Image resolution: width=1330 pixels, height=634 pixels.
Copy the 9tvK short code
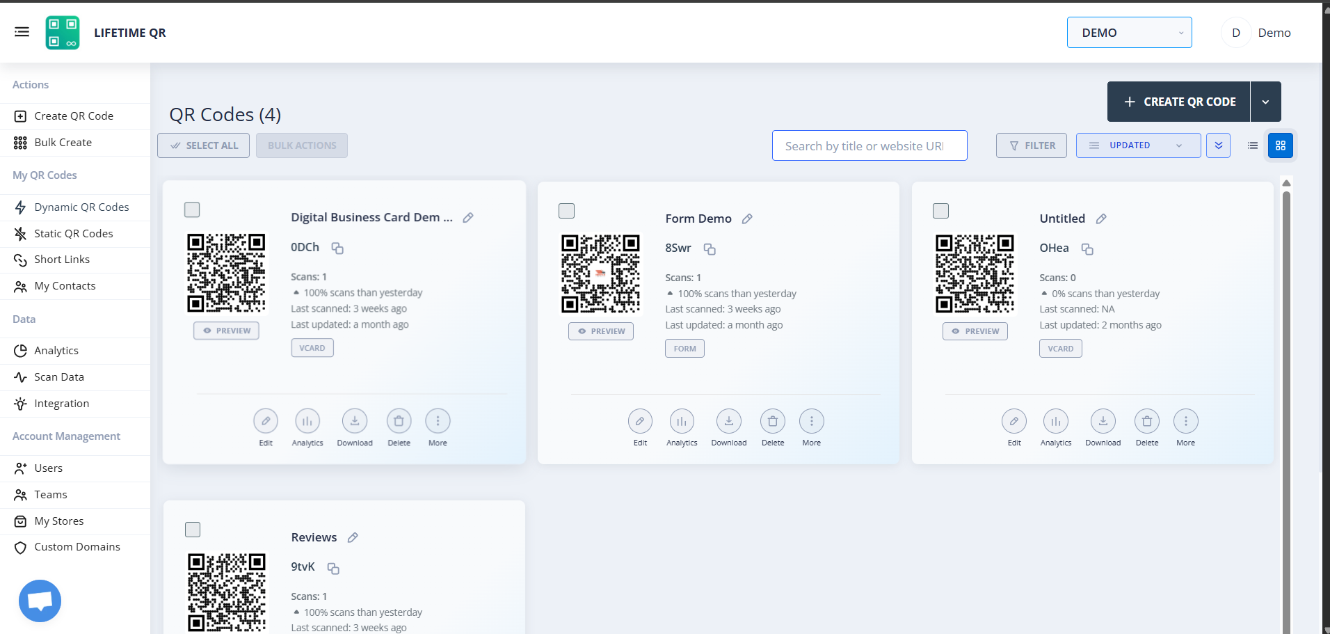click(333, 569)
